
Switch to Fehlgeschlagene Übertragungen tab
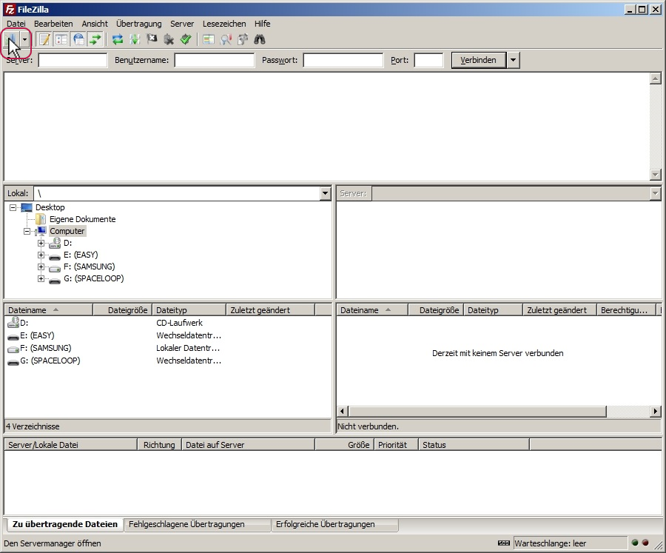pos(186,524)
